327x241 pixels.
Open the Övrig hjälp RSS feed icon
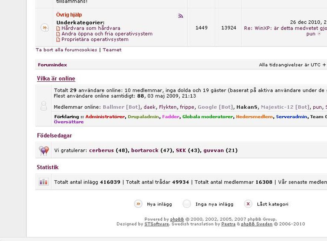point(181,16)
